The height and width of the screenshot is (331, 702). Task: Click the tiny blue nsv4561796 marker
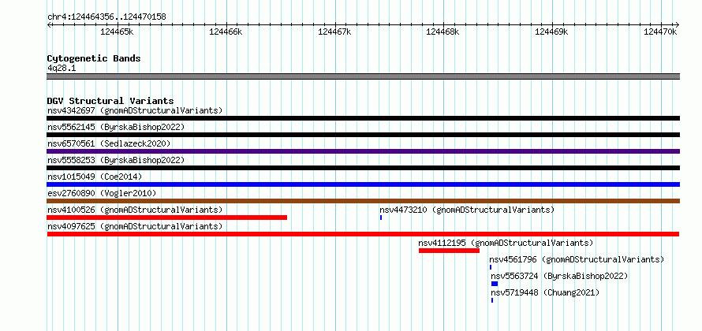(491, 267)
